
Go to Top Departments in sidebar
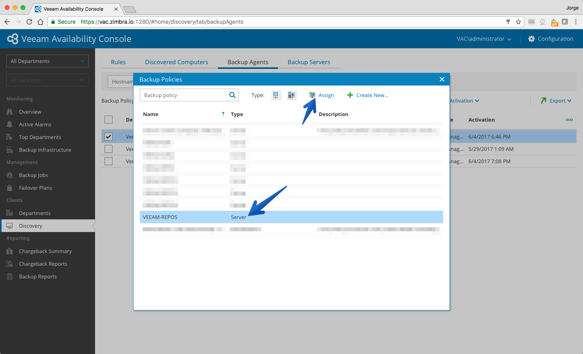[x=40, y=137]
